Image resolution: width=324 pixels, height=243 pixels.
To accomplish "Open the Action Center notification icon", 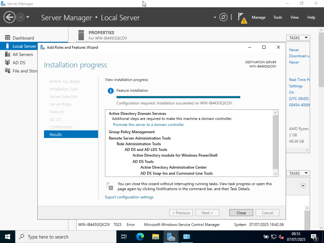I will coord(315,237).
